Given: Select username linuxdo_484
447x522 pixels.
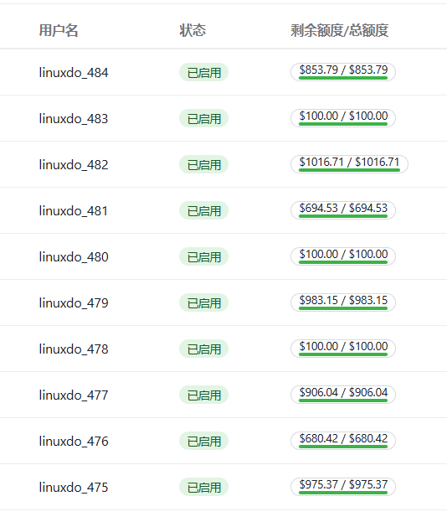Looking at the screenshot, I should 74,73.
